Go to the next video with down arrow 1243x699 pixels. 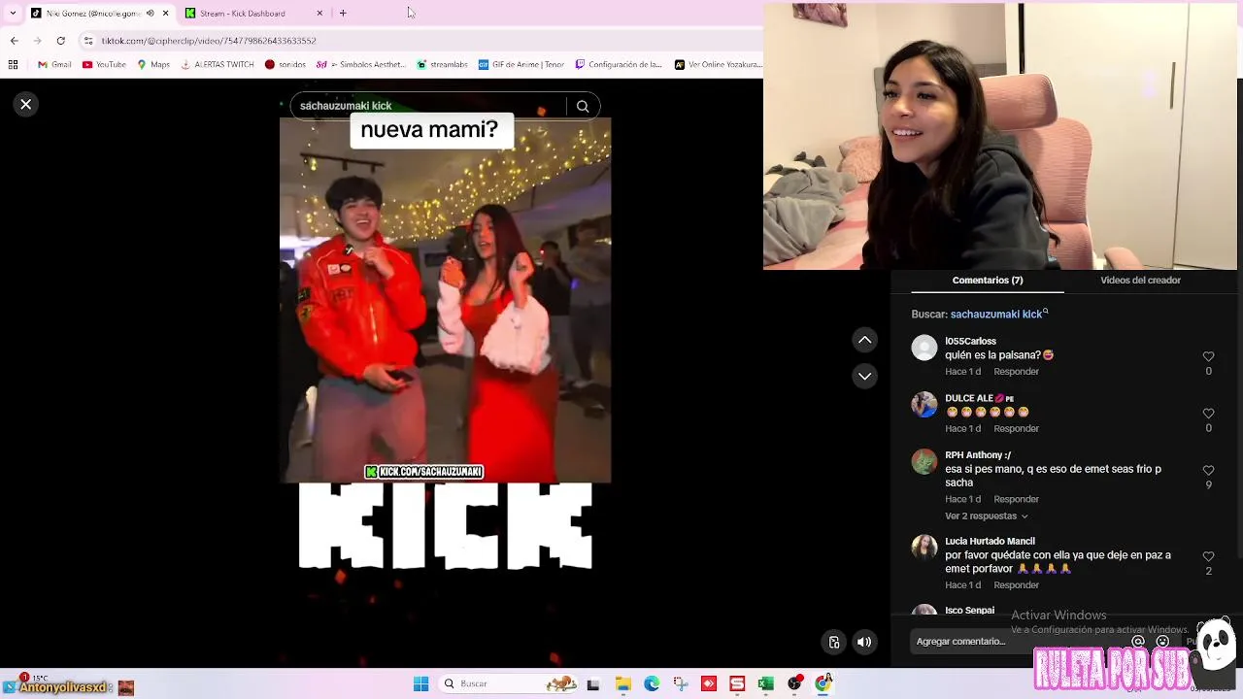tap(864, 376)
